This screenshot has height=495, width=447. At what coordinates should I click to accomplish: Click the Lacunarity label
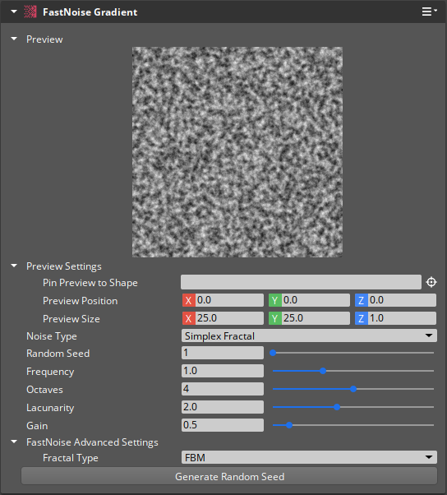coord(50,408)
